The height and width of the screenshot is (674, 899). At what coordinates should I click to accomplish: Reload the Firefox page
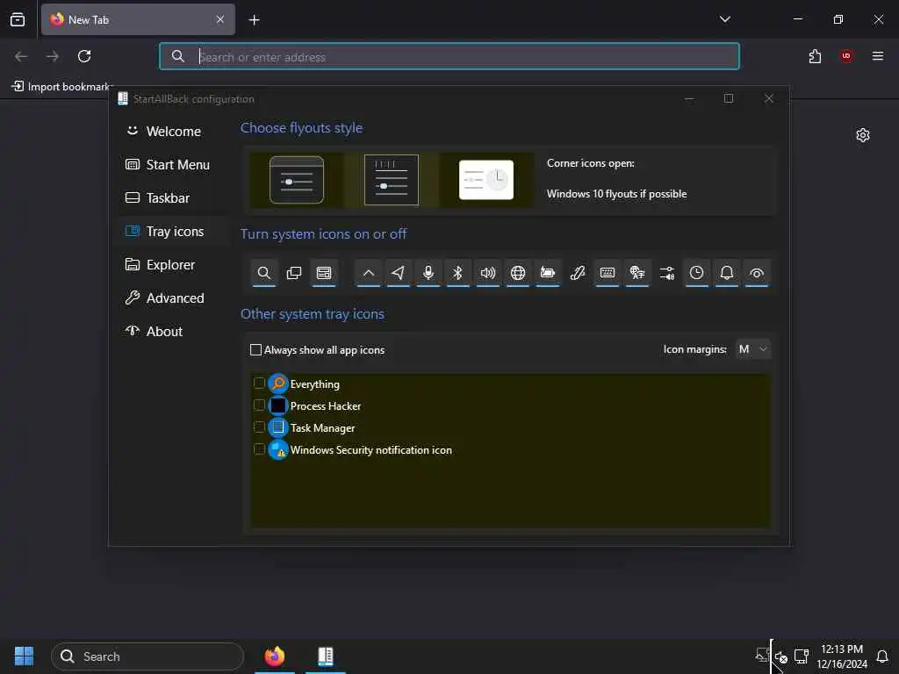coord(84,56)
